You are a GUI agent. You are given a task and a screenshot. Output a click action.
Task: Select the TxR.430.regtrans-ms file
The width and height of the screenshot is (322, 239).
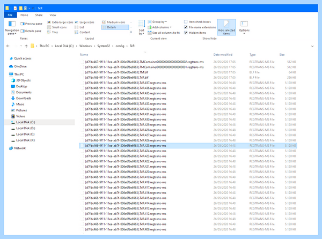(x=188, y=119)
